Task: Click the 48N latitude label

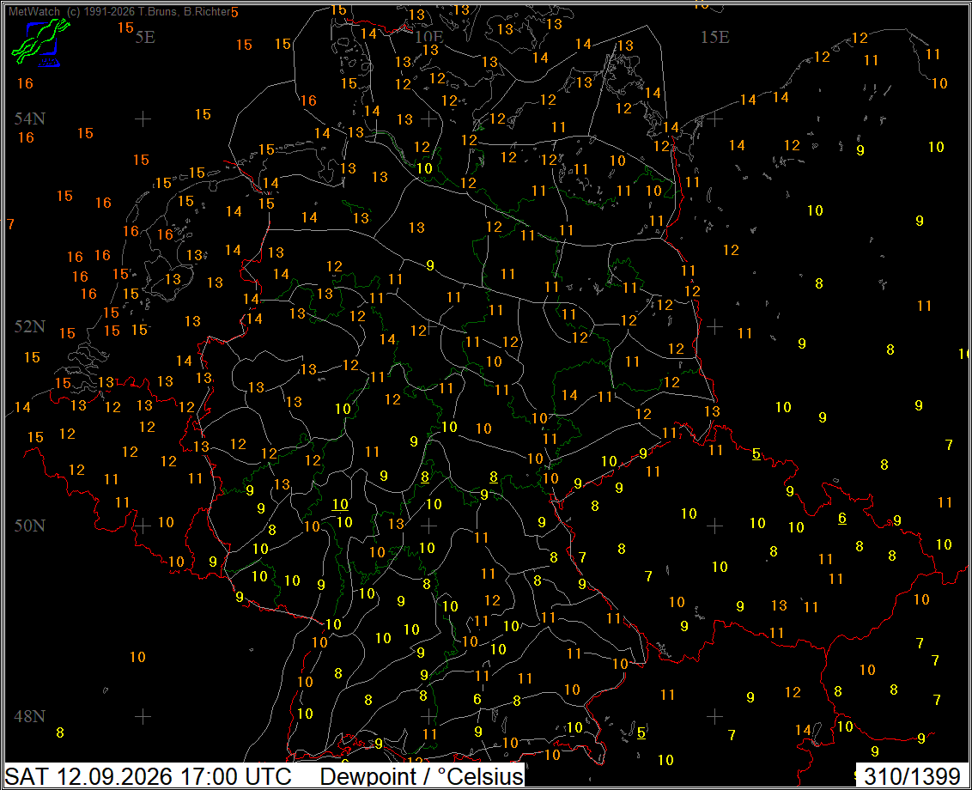Action: pyautogui.click(x=30, y=717)
